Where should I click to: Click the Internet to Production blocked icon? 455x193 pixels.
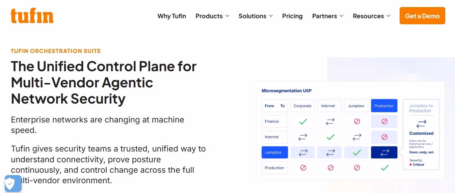pyautogui.click(x=384, y=137)
